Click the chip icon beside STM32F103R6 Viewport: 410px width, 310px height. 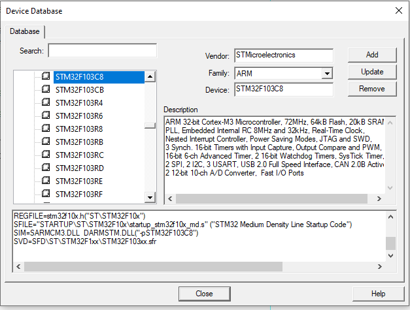pyautogui.click(x=46, y=116)
